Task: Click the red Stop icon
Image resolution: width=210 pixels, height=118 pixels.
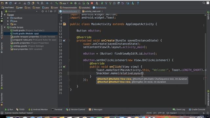Action: point(92,3)
